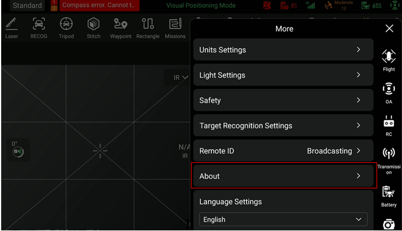Open Target Recognition Settings
The image size is (402, 231).
coord(283,126)
